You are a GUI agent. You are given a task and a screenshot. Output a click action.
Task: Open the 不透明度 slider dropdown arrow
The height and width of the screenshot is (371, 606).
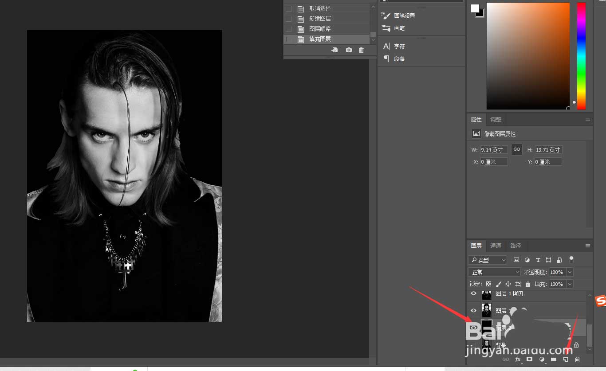click(570, 272)
